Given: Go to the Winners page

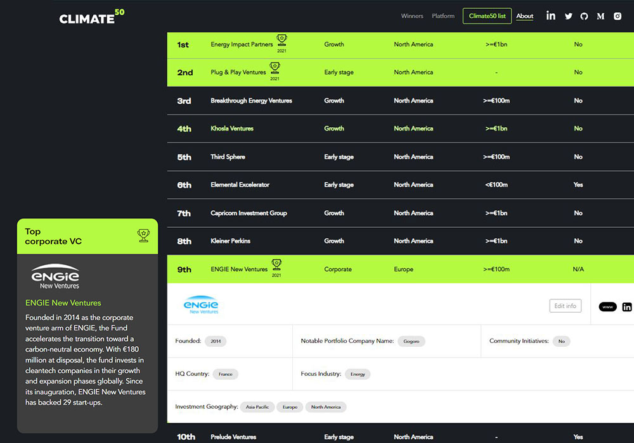Looking at the screenshot, I should point(412,16).
